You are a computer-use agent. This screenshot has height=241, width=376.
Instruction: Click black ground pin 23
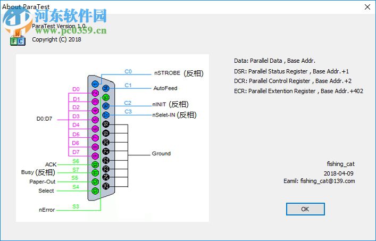pos(106,169)
